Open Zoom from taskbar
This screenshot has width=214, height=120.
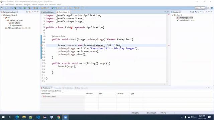[x=66, y=117]
